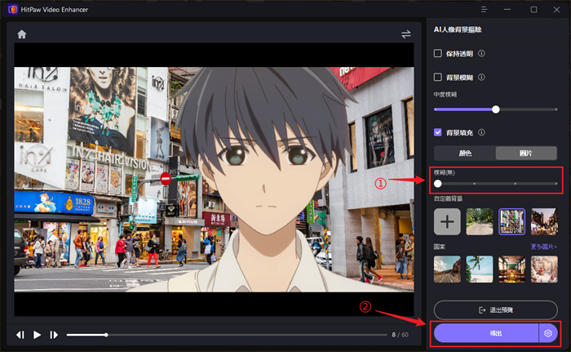The width and height of the screenshot is (571, 352).
Task: Play the video preview
Action: pos(37,335)
